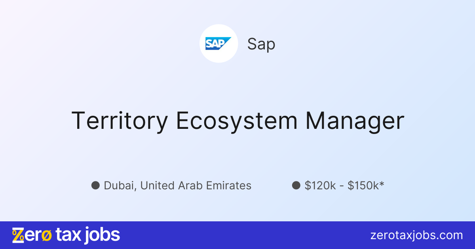The height and width of the screenshot is (249, 475).
Task: Click the SAP company logo
Action: [218, 43]
